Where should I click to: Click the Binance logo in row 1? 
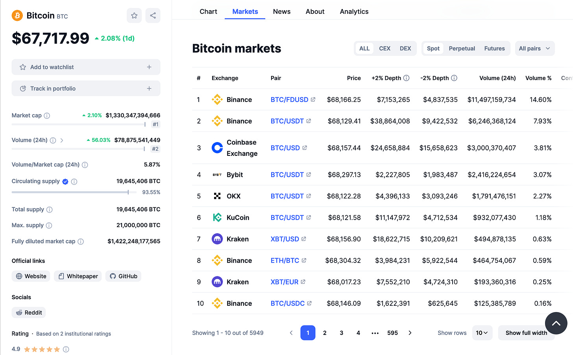pyautogui.click(x=217, y=100)
